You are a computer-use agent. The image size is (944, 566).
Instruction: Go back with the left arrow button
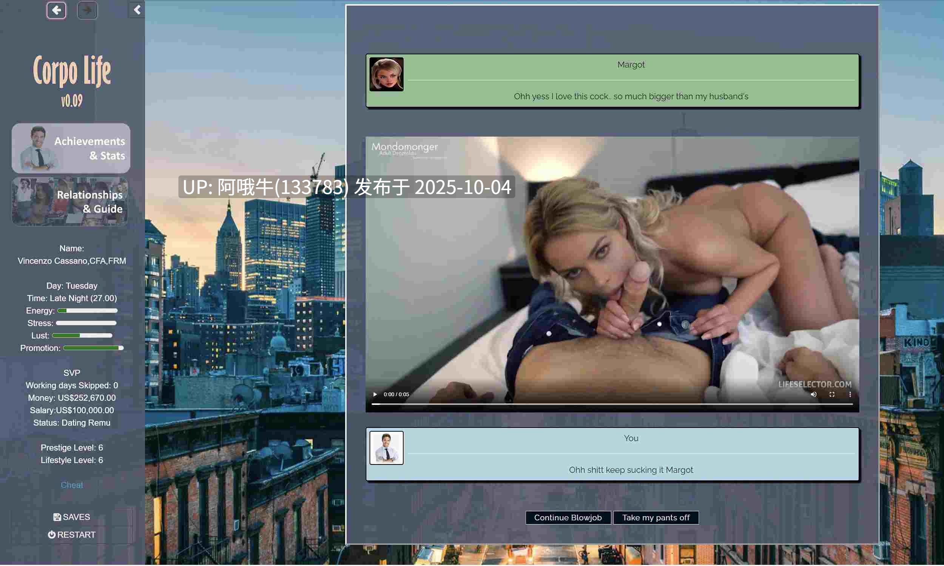pos(56,10)
